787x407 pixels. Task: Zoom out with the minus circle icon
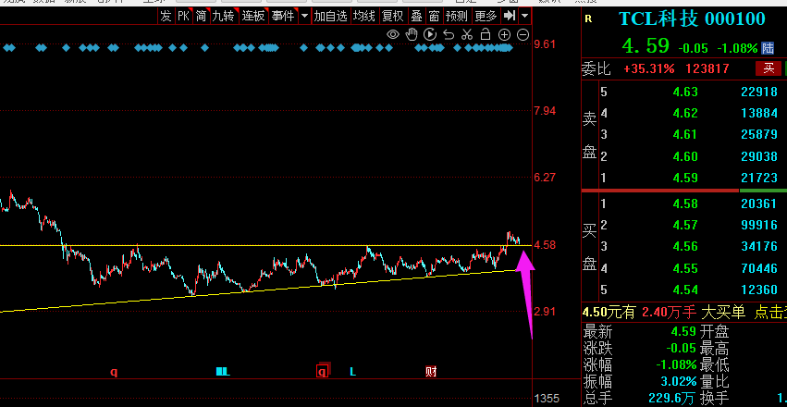(x=523, y=34)
